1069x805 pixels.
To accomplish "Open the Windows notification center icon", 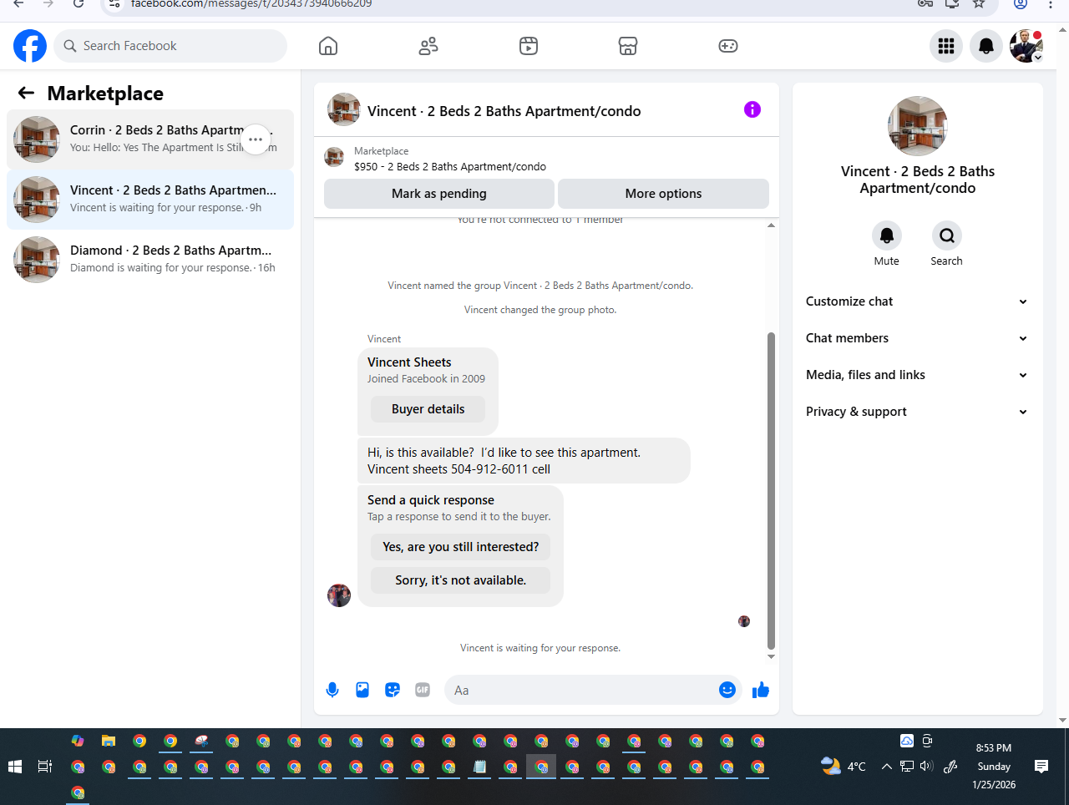I will (x=1041, y=767).
